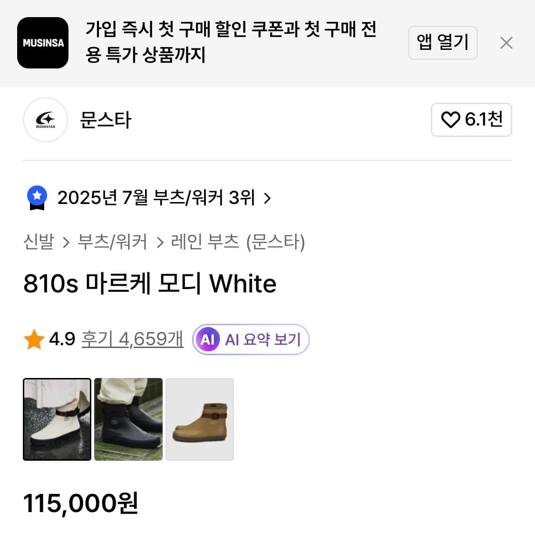Expand details via the 신발 breadcrumb arrow
This screenshot has width=535, height=533.
pos(66,242)
